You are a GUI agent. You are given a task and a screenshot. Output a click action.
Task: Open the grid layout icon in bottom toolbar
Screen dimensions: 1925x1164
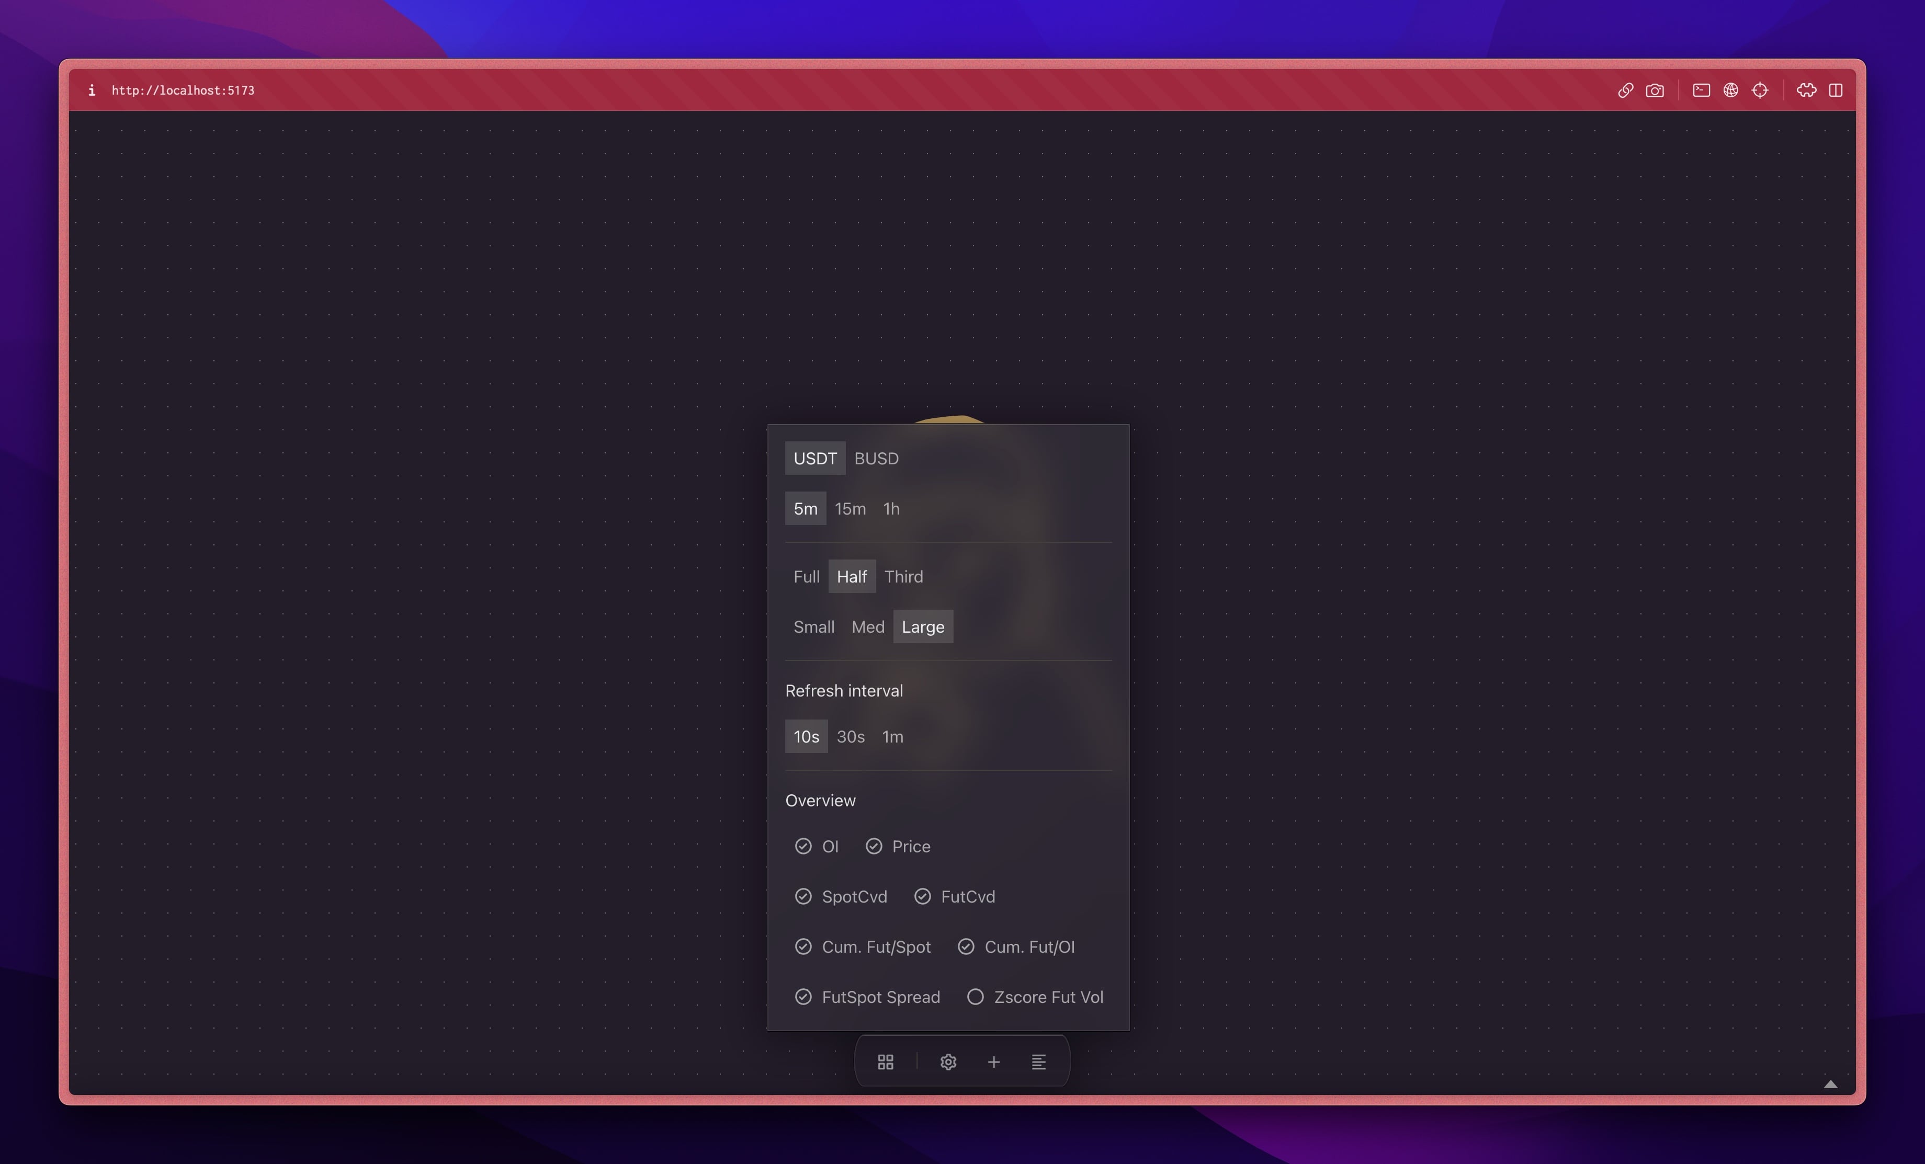[x=885, y=1062]
